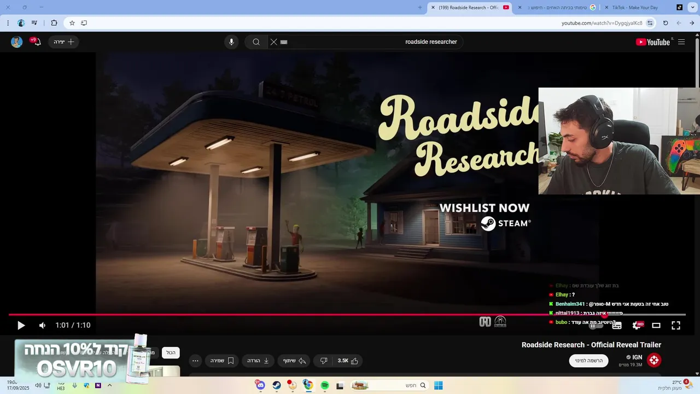Open more actions three-dot menu
700x394 pixels.
(195, 361)
